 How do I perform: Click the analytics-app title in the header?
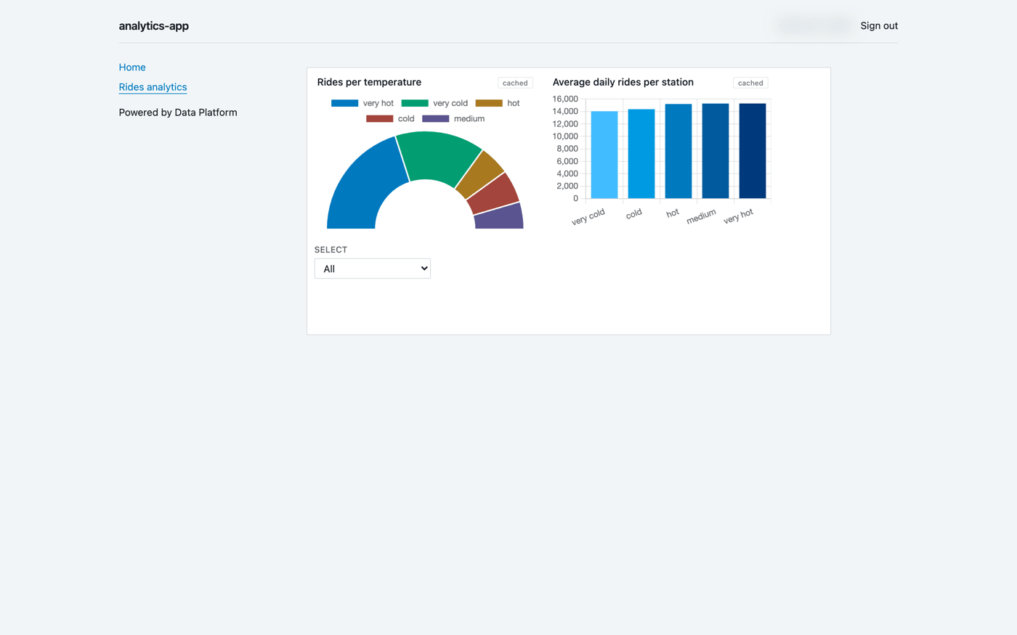point(154,26)
